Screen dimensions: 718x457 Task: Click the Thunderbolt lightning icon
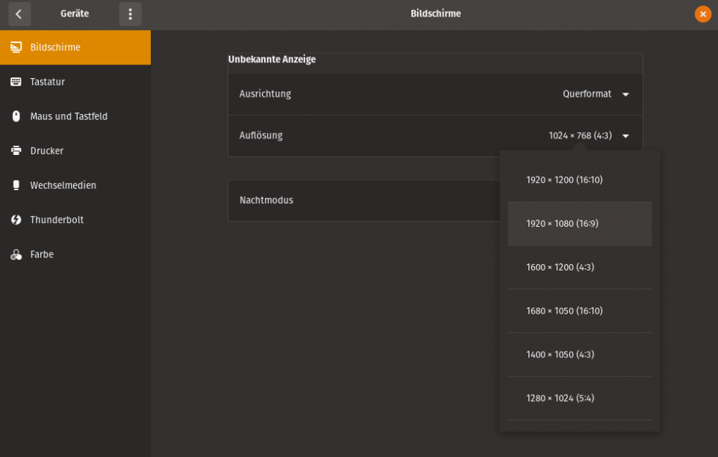(x=16, y=220)
